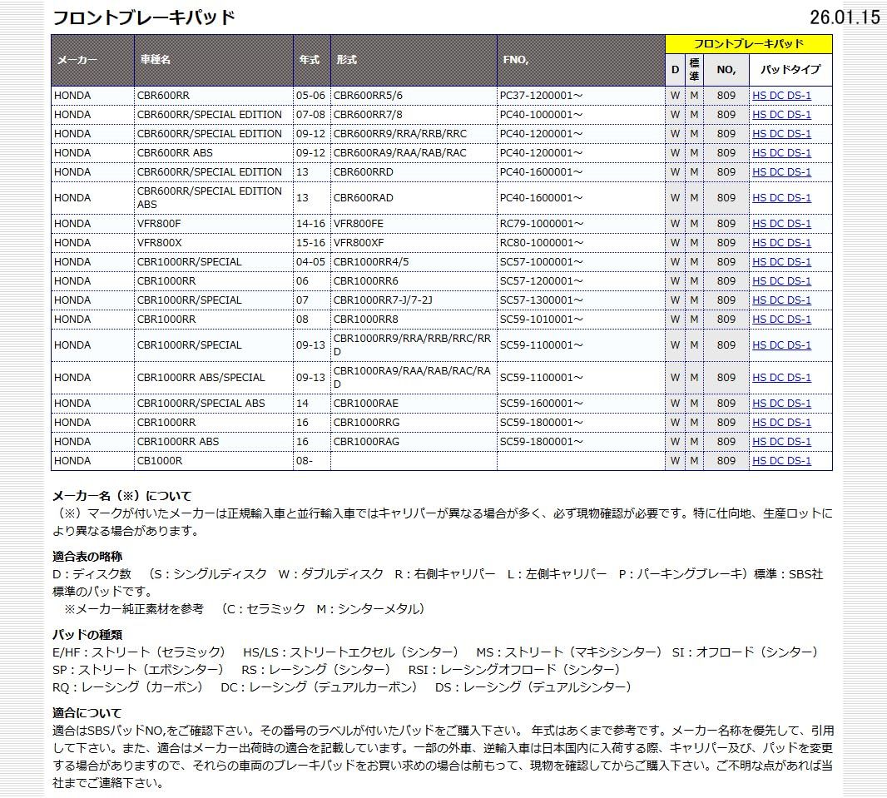Open pad link for CBR1000RRG row
This screenshot has height=798, width=887.
[x=781, y=423]
